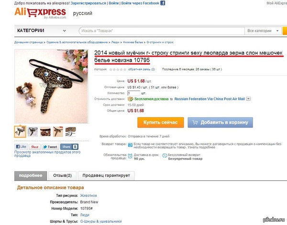Click the quantity input field

point(134,93)
